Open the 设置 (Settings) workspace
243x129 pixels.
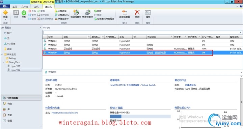tap(21, 121)
